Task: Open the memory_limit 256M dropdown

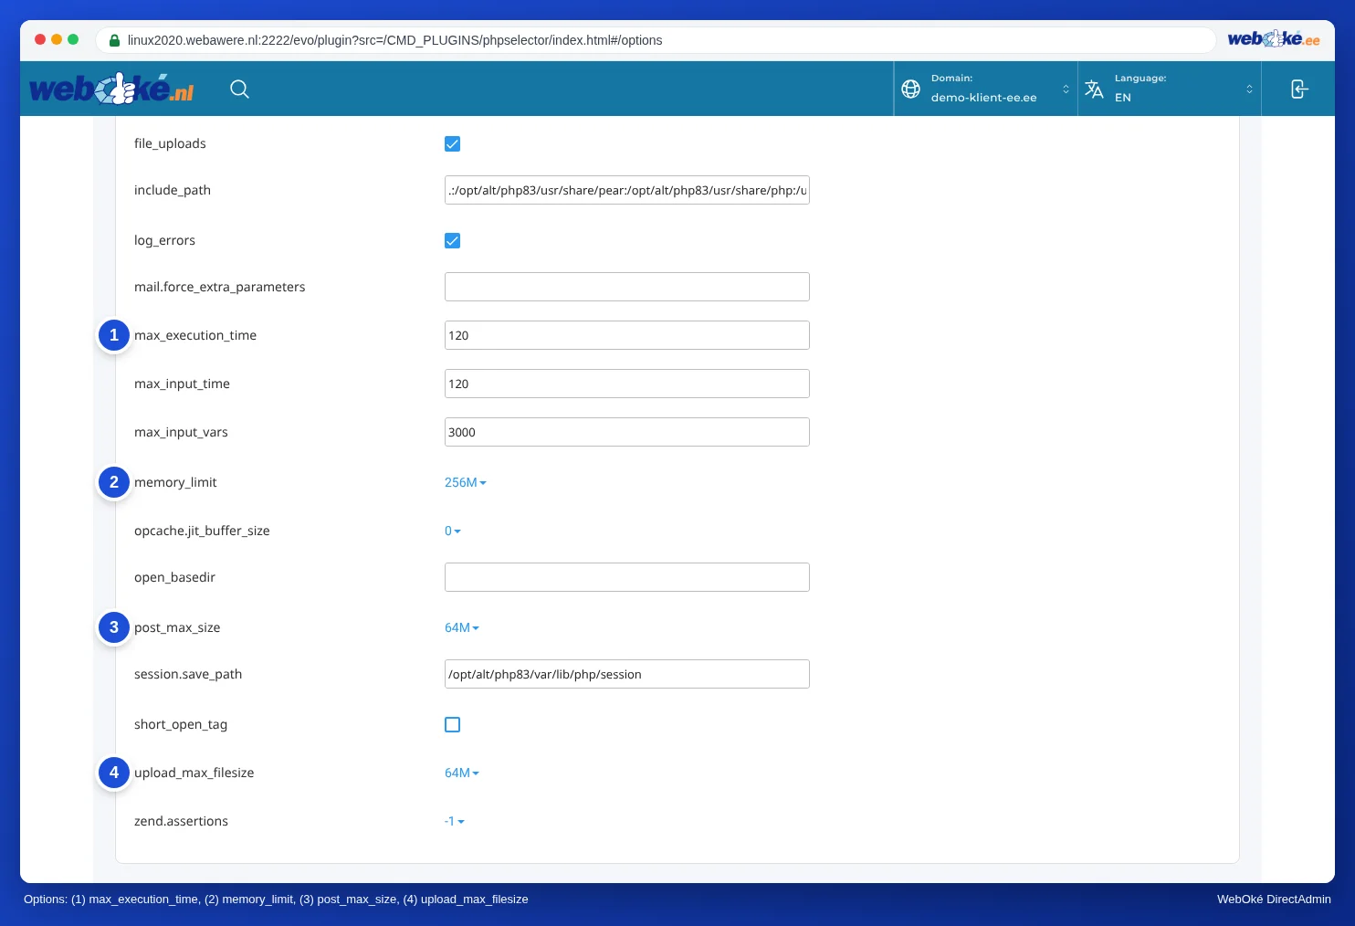Action: 466,482
